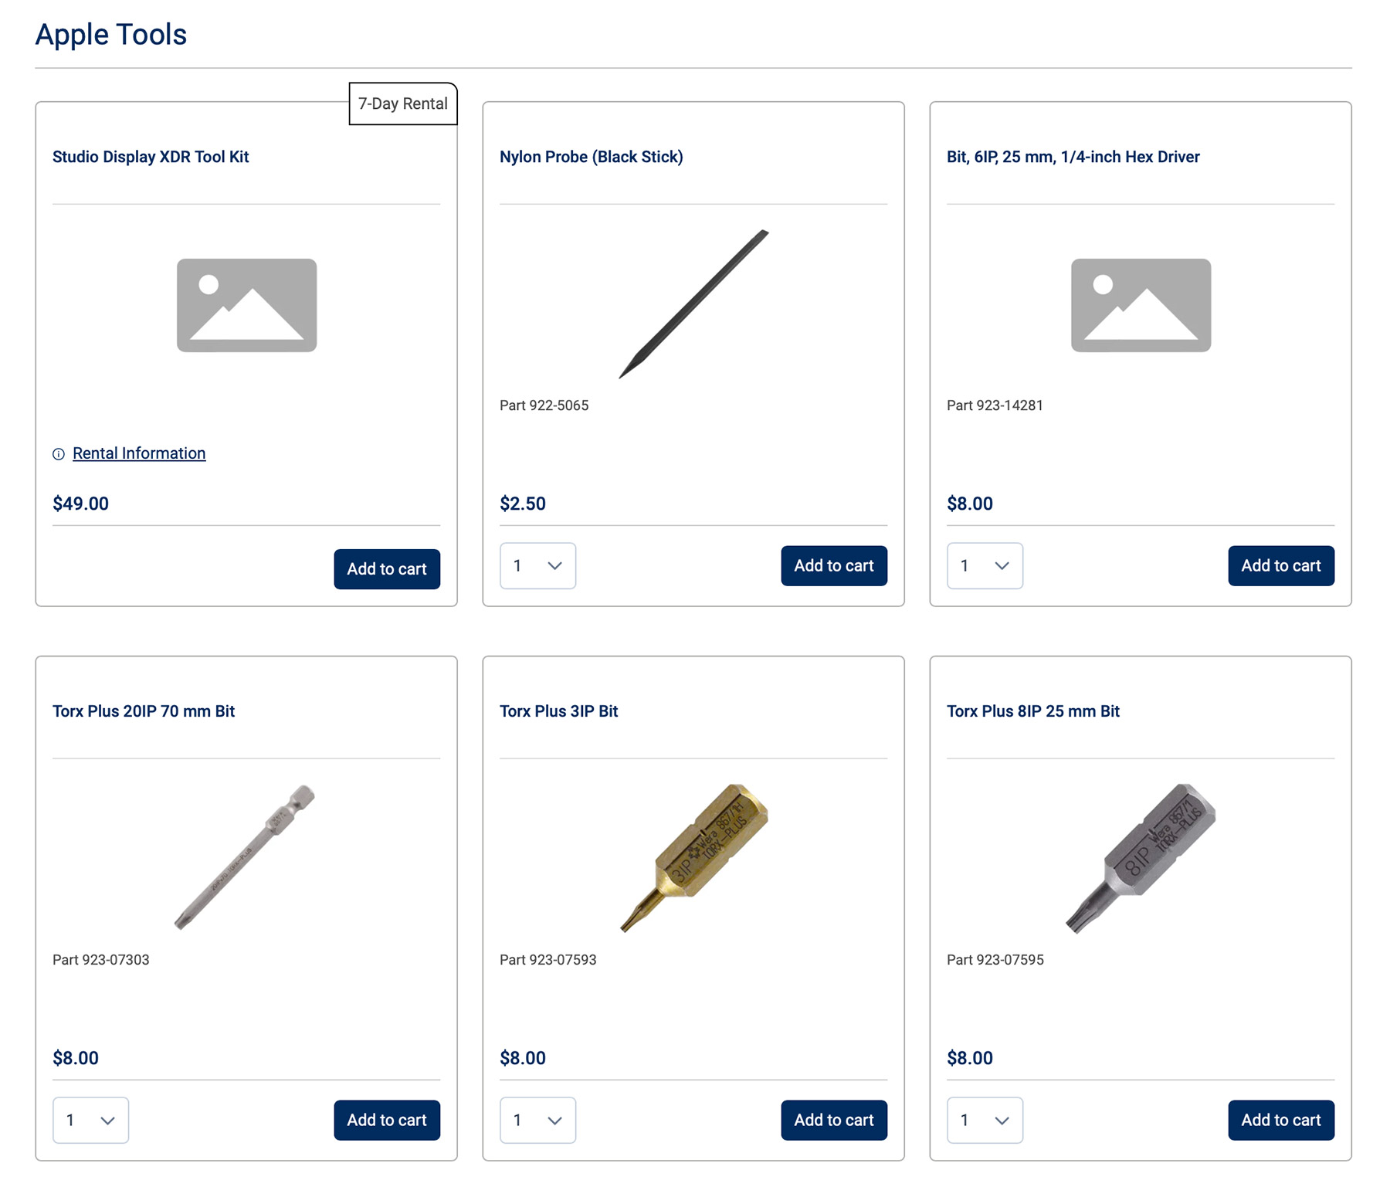The width and height of the screenshot is (1390, 1187).
Task: Open quantity dropdown for Torx Plus 20IP bit
Action: coord(90,1121)
